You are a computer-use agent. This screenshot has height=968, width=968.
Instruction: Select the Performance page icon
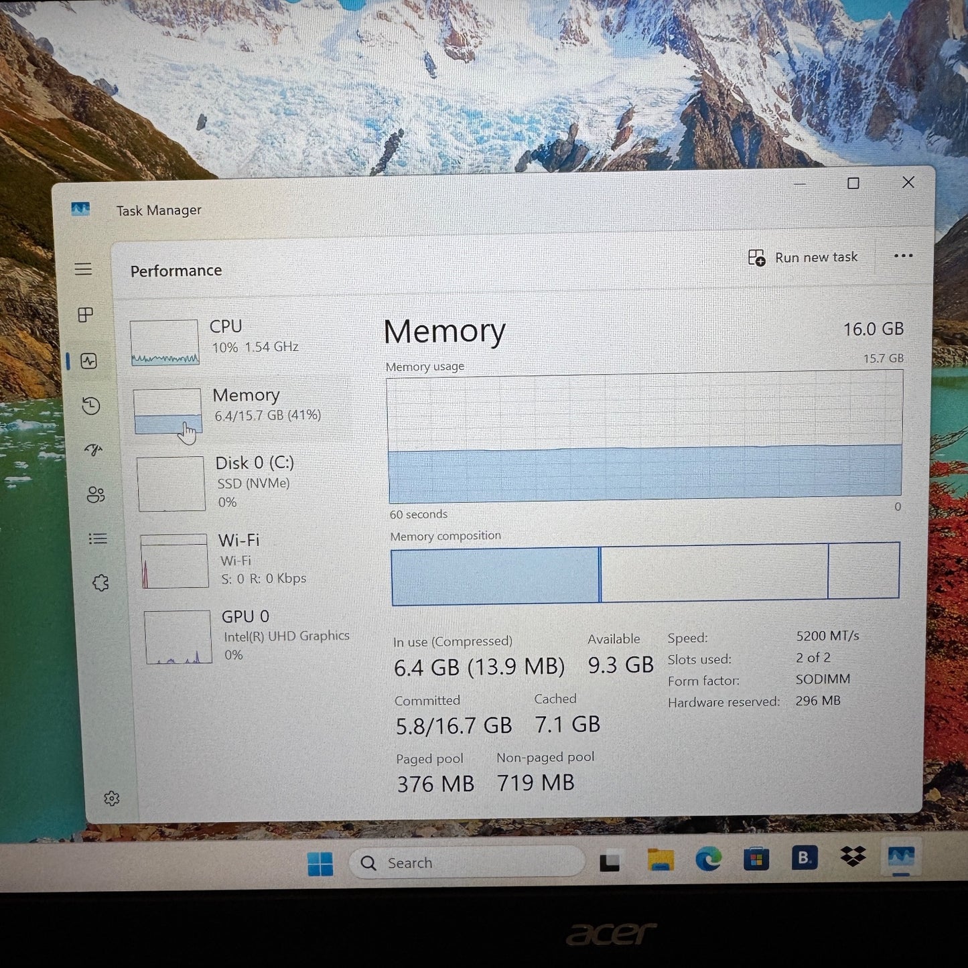pyautogui.click(x=89, y=361)
